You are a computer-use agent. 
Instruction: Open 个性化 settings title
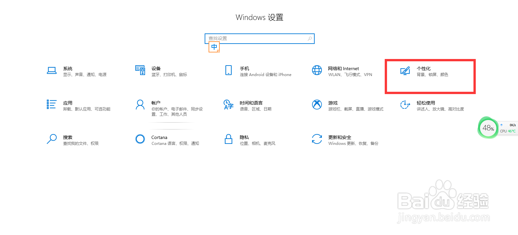(x=424, y=69)
